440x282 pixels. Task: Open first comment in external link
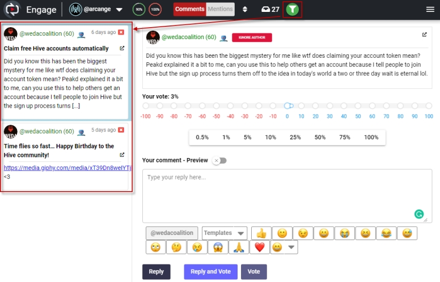pos(122,49)
